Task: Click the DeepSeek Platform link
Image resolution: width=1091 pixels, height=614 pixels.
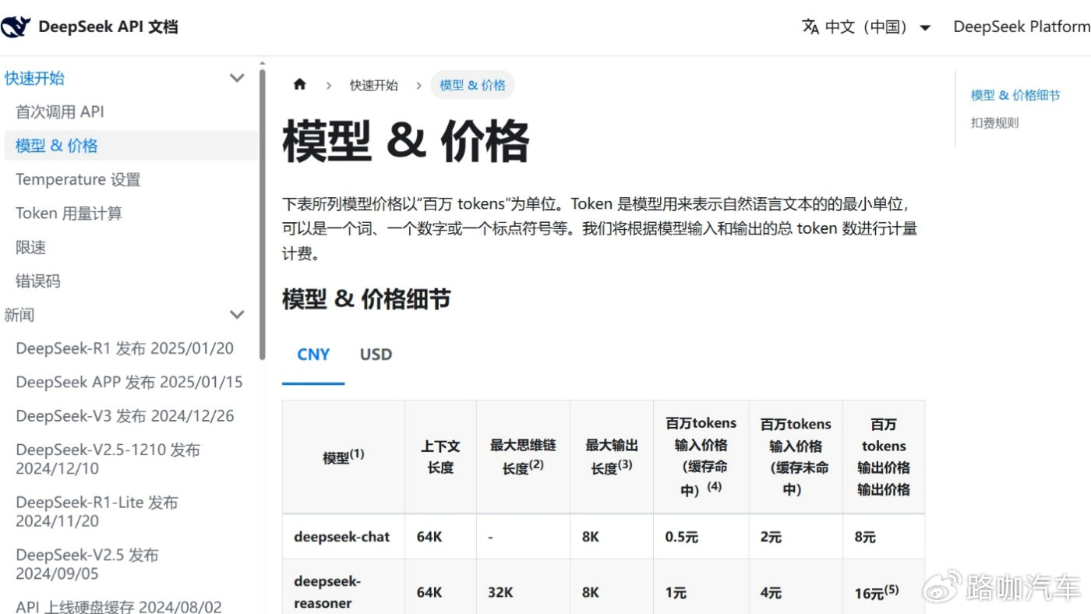Action: pyautogui.click(x=1022, y=26)
